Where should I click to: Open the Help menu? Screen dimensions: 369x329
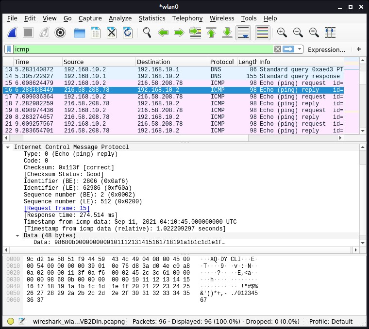coord(270,18)
